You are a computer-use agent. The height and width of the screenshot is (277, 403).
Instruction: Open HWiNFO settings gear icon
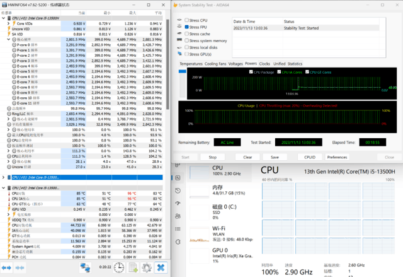(146, 268)
